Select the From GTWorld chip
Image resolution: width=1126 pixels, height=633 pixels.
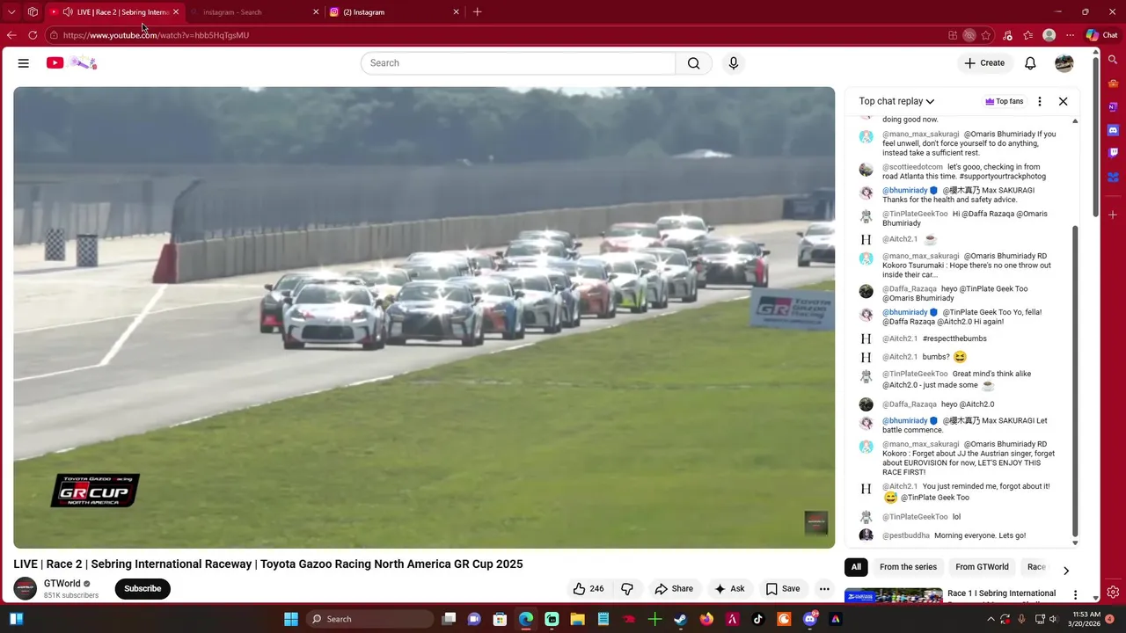[982, 567]
